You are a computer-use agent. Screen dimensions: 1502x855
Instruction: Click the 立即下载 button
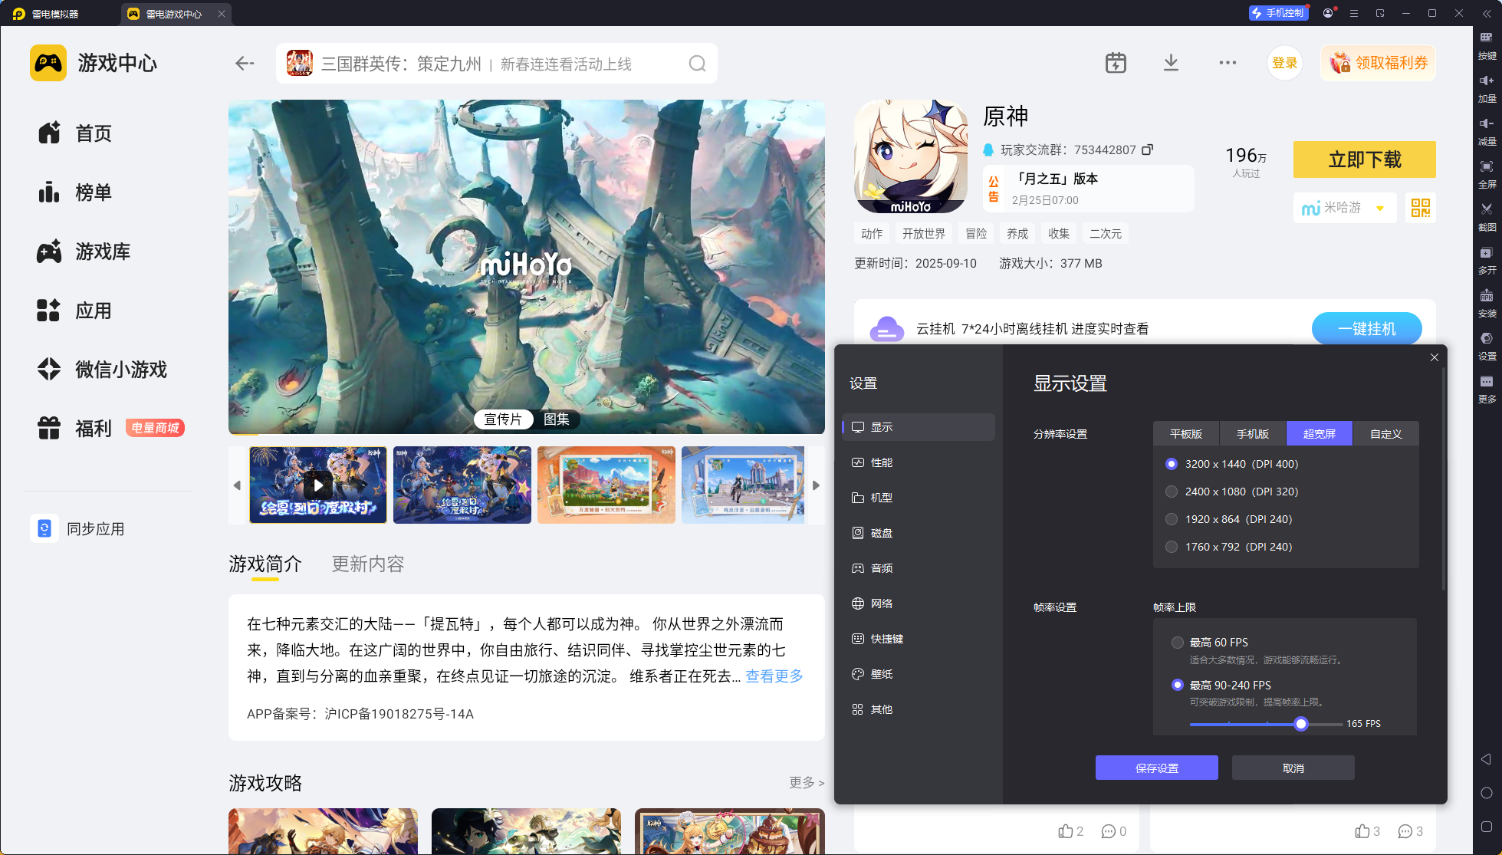pyautogui.click(x=1364, y=159)
